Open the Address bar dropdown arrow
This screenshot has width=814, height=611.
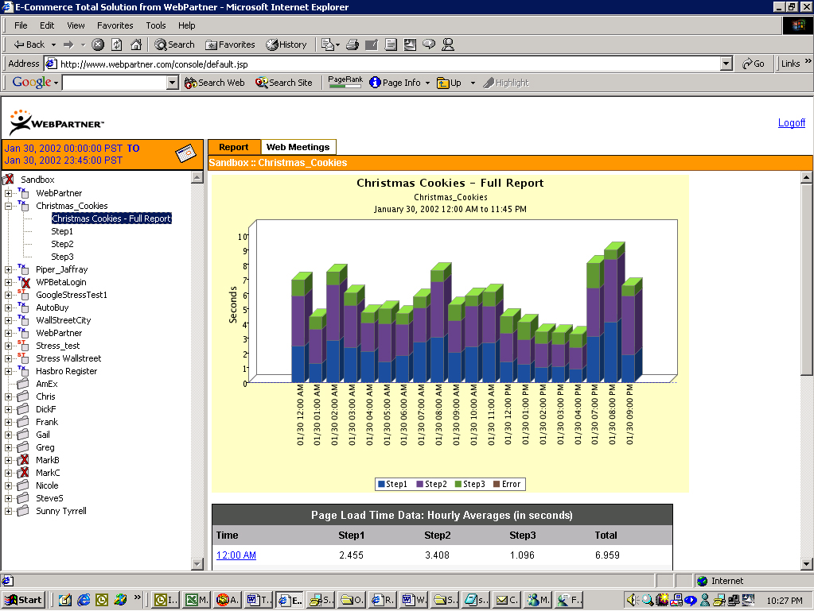tap(726, 64)
